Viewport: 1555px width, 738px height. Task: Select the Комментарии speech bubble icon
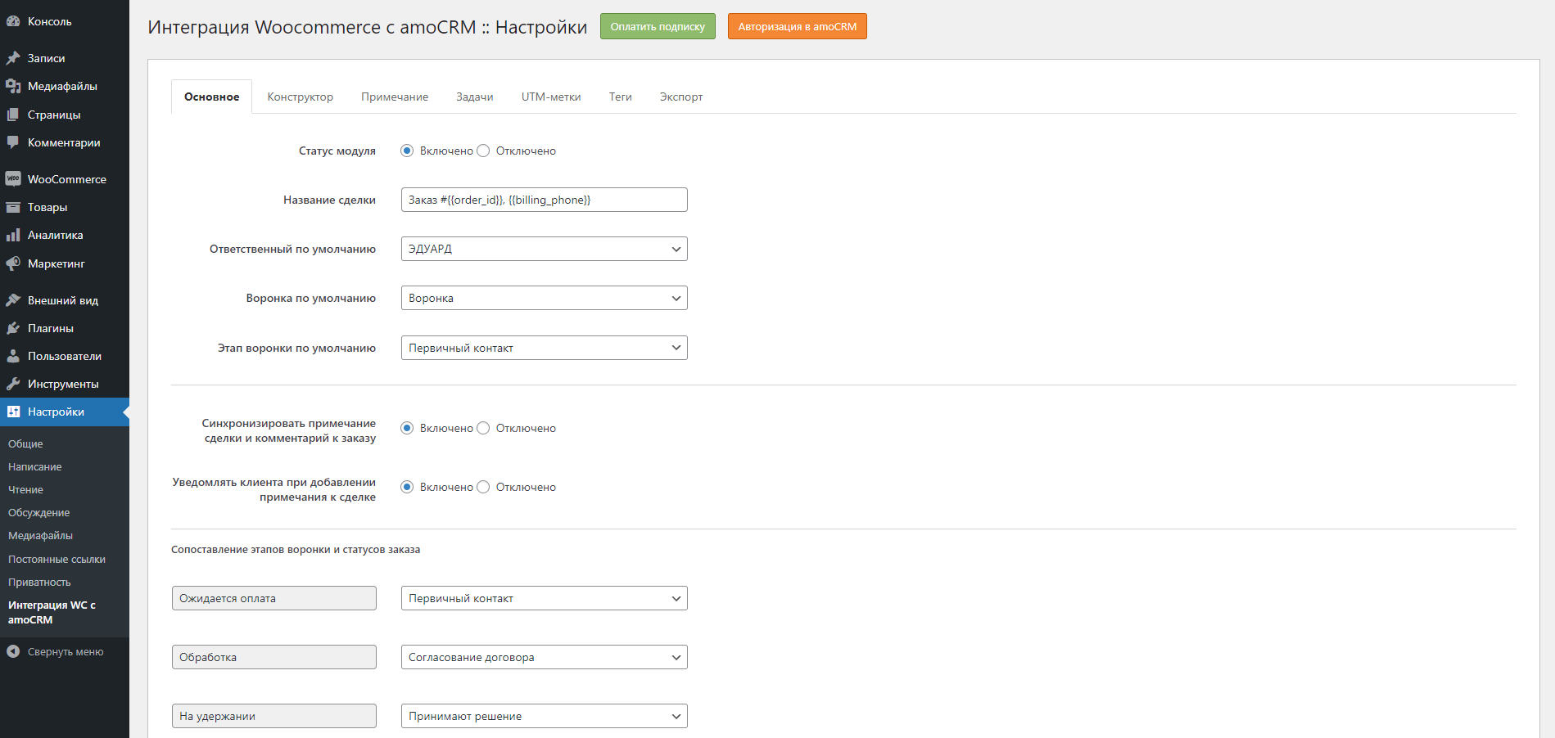(x=13, y=142)
